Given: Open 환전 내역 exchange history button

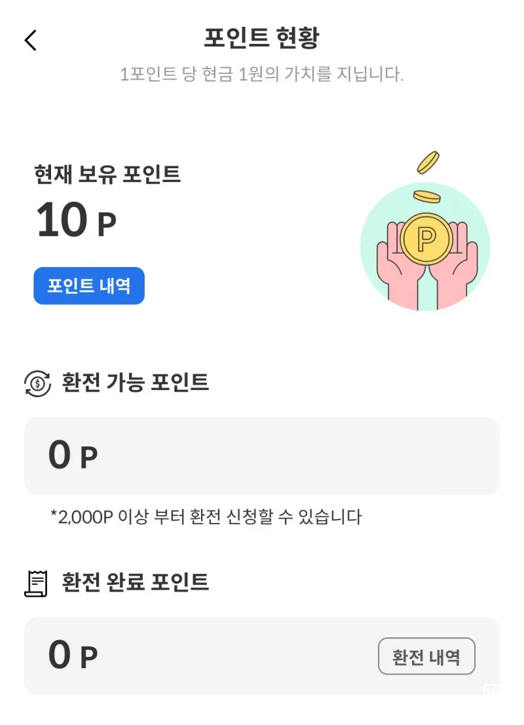Looking at the screenshot, I should click(426, 656).
